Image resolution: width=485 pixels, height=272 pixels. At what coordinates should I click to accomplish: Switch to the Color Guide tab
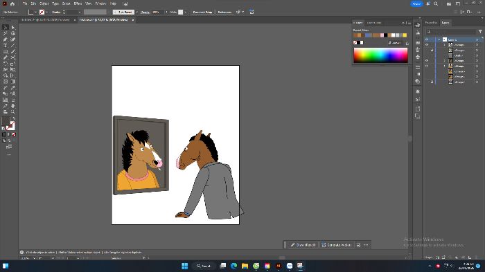pyautogui.click(x=374, y=23)
